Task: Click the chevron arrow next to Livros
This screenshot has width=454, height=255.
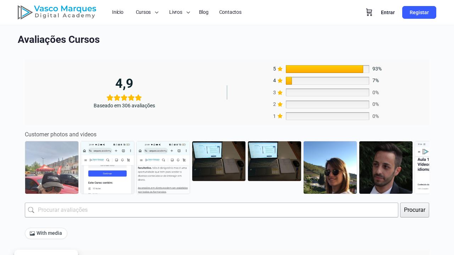Action: point(188,13)
